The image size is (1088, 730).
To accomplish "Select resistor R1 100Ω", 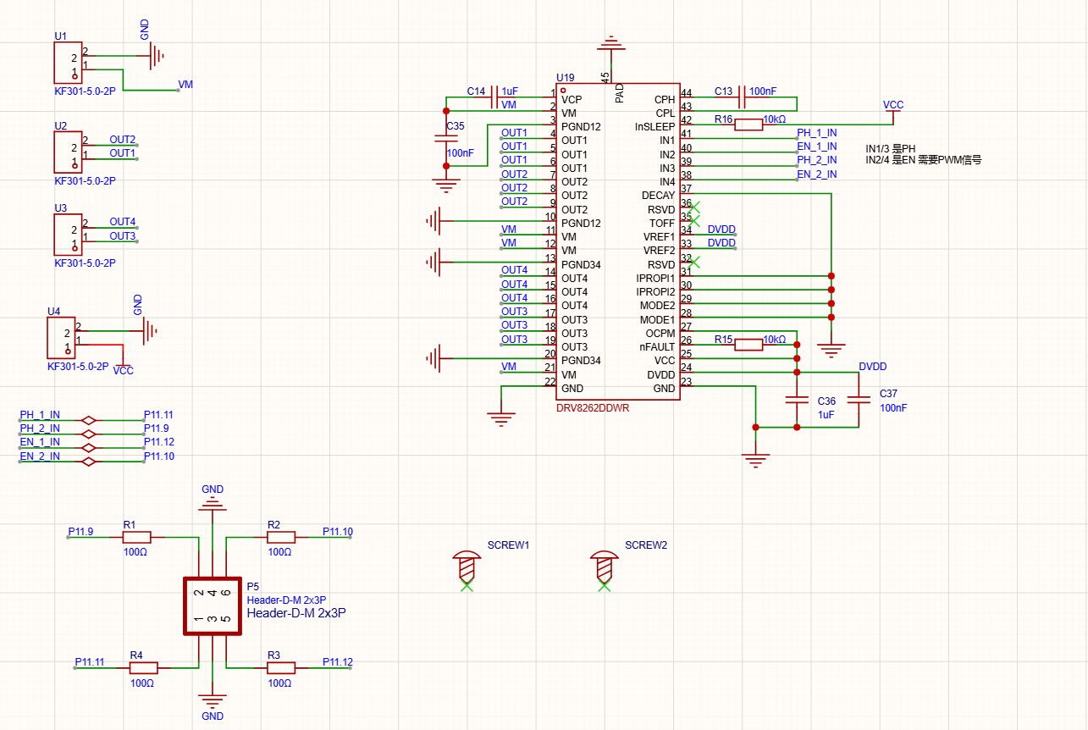I will [136, 537].
